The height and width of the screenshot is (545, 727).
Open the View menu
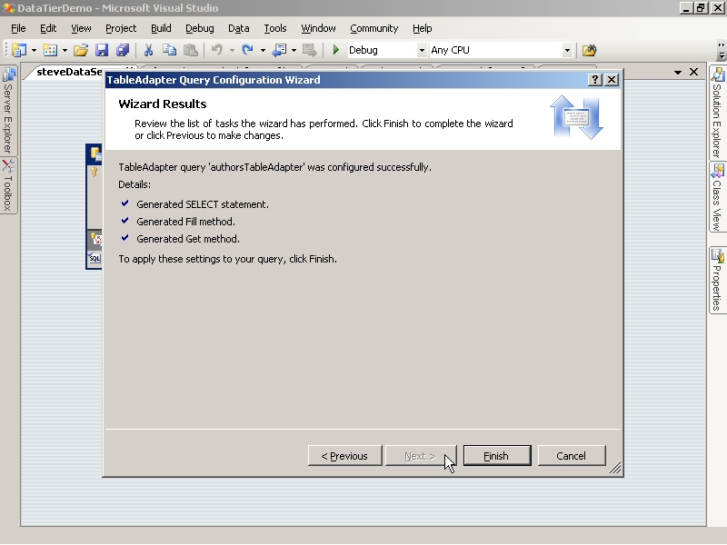[x=81, y=28]
